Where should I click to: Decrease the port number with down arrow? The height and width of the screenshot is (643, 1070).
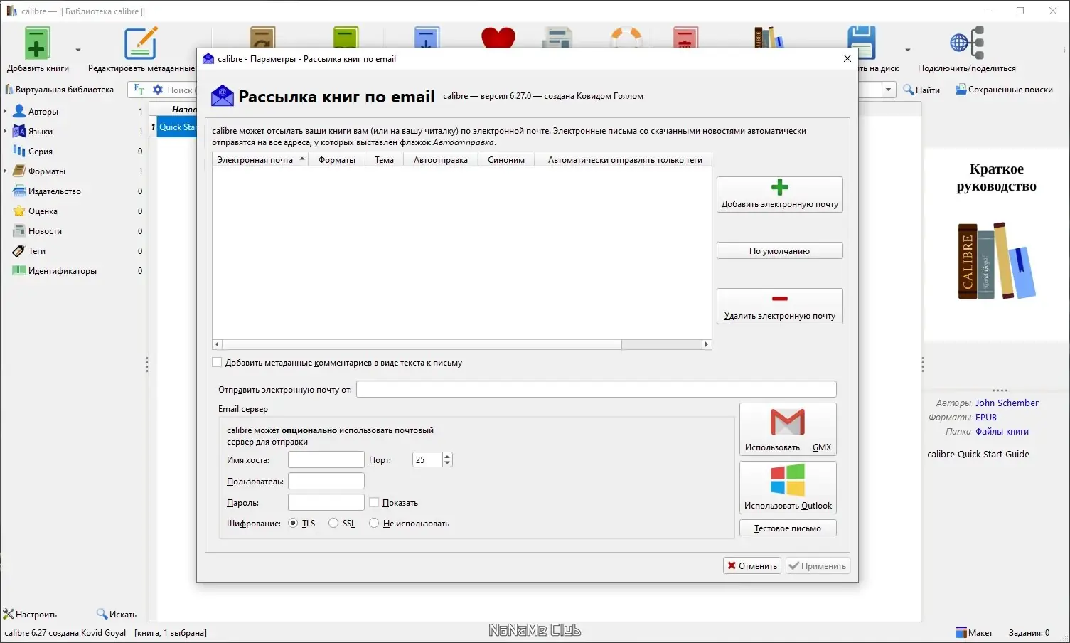click(x=447, y=463)
